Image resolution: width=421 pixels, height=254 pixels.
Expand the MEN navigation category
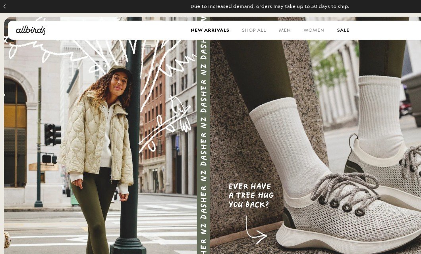[285, 30]
